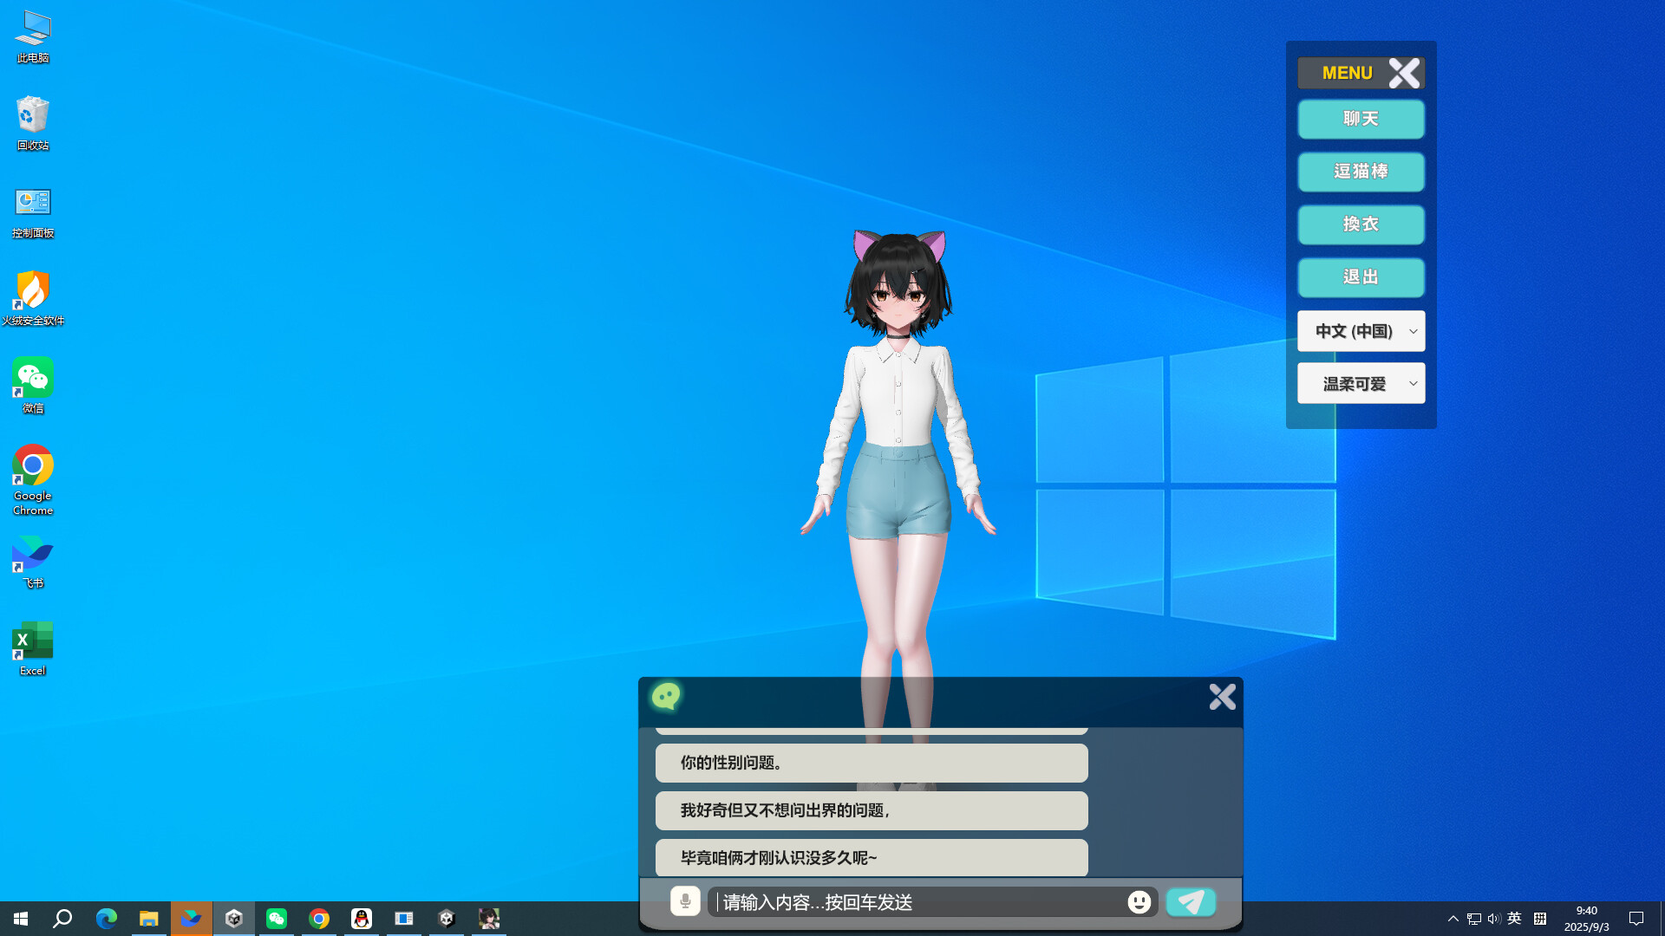This screenshot has width=1665, height=936.
Task: Open the 中文 (中国) language dropdown
Action: (x=1361, y=331)
